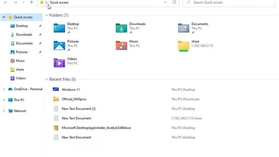Open Downloads from the sidebar
Viewport: 279px width, 157px height.
pos(24,34)
